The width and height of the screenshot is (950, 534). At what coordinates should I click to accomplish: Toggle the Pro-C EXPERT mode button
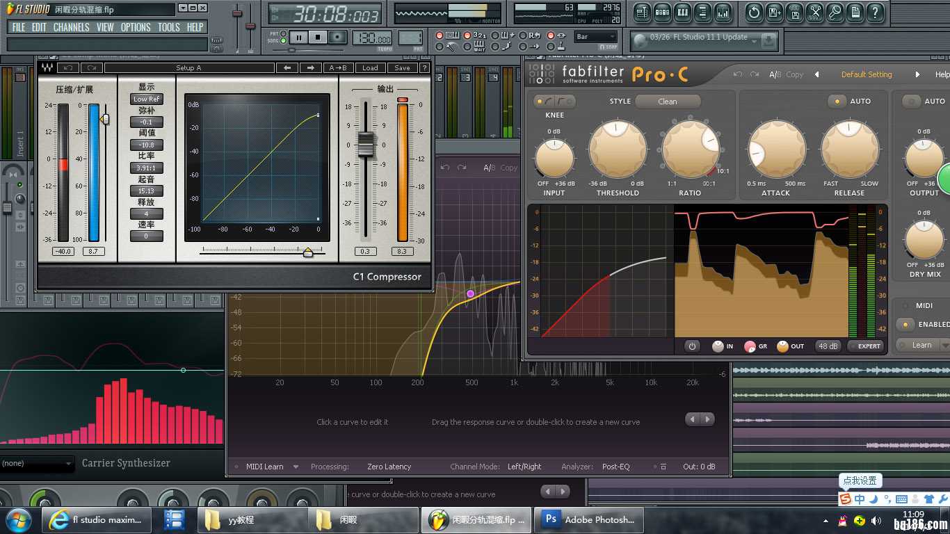click(865, 346)
